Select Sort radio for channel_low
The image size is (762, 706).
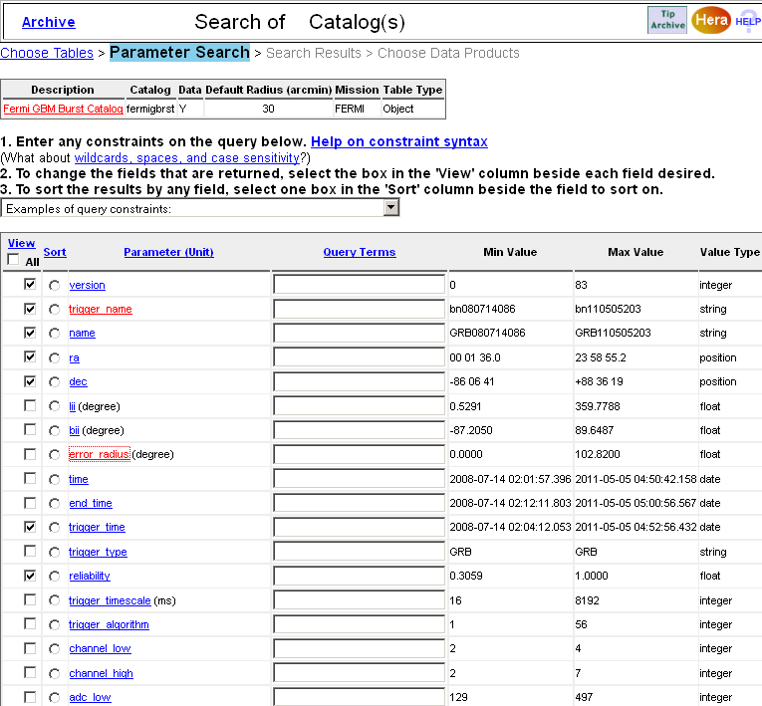tap(55, 649)
